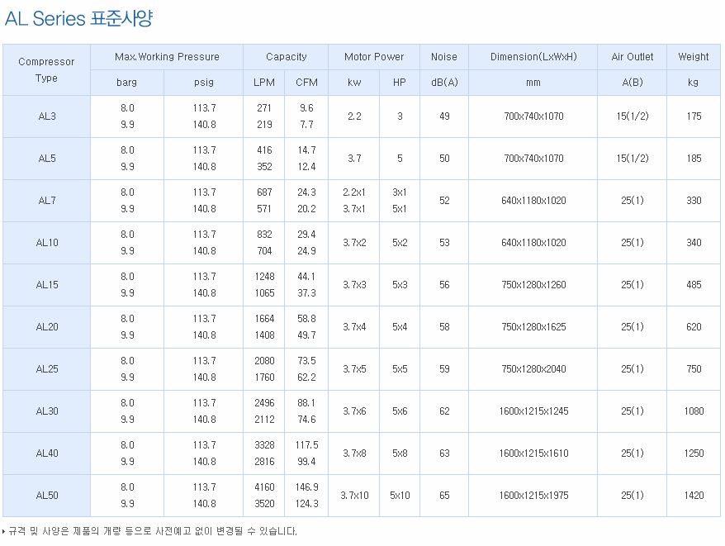This screenshot has width=725, height=546.
Task: Select the Compressor Type column header
Action: pyautogui.click(x=47, y=69)
